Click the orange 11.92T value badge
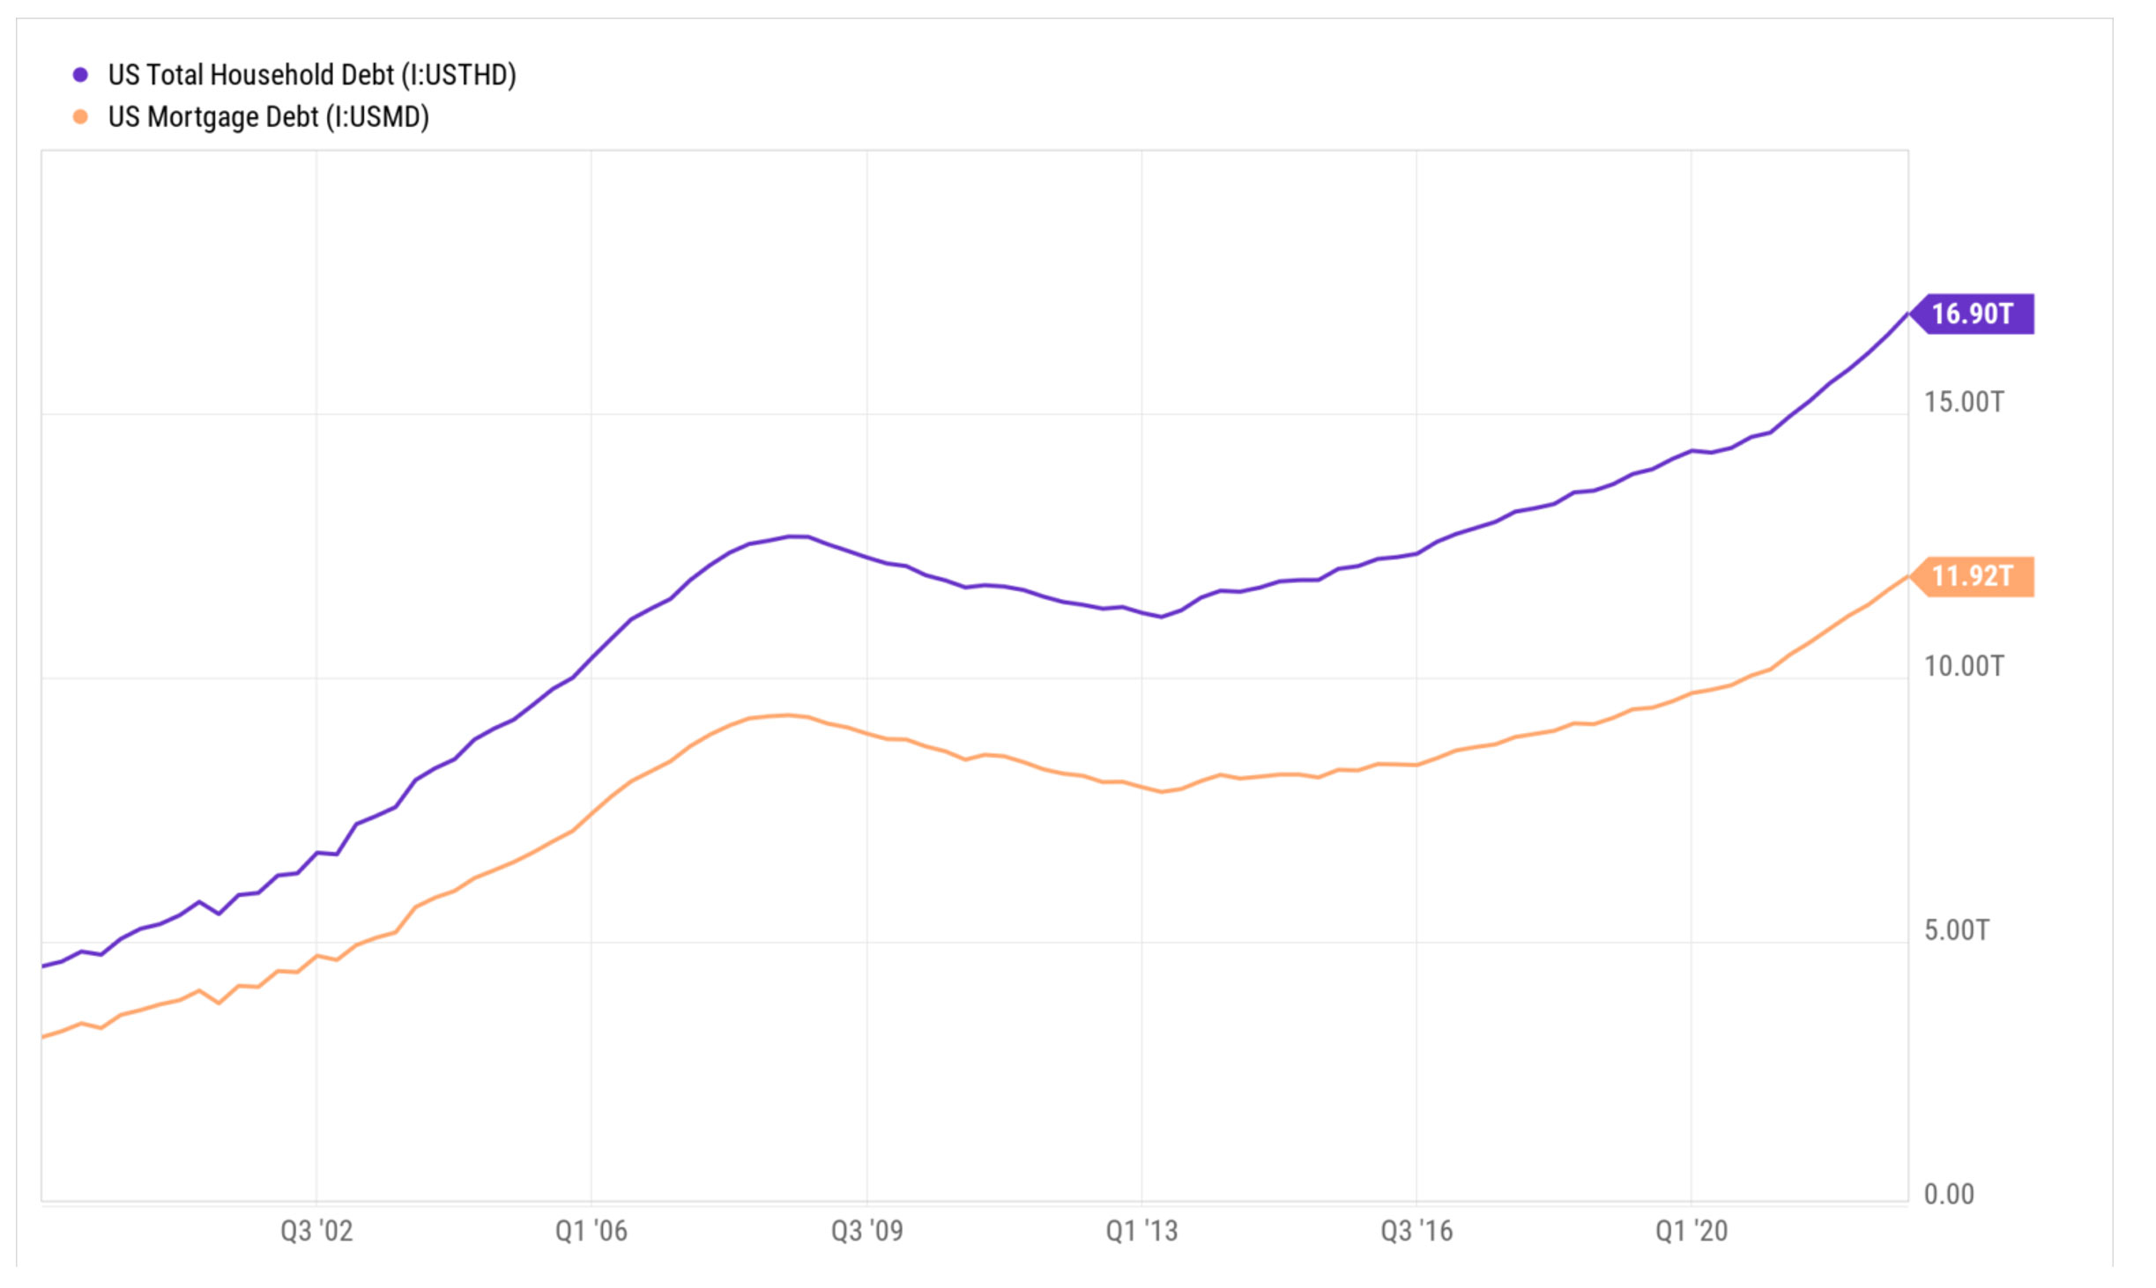This screenshot has width=2156, height=1288. [1974, 576]
